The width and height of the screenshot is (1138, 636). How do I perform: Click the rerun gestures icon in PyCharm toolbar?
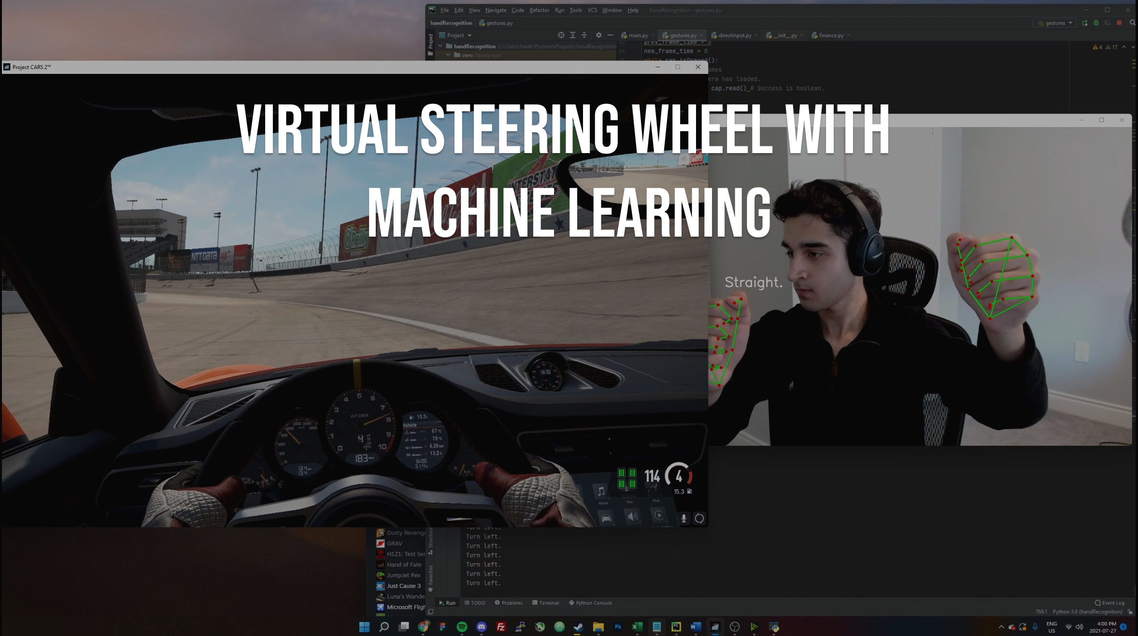coord(1085,23)
